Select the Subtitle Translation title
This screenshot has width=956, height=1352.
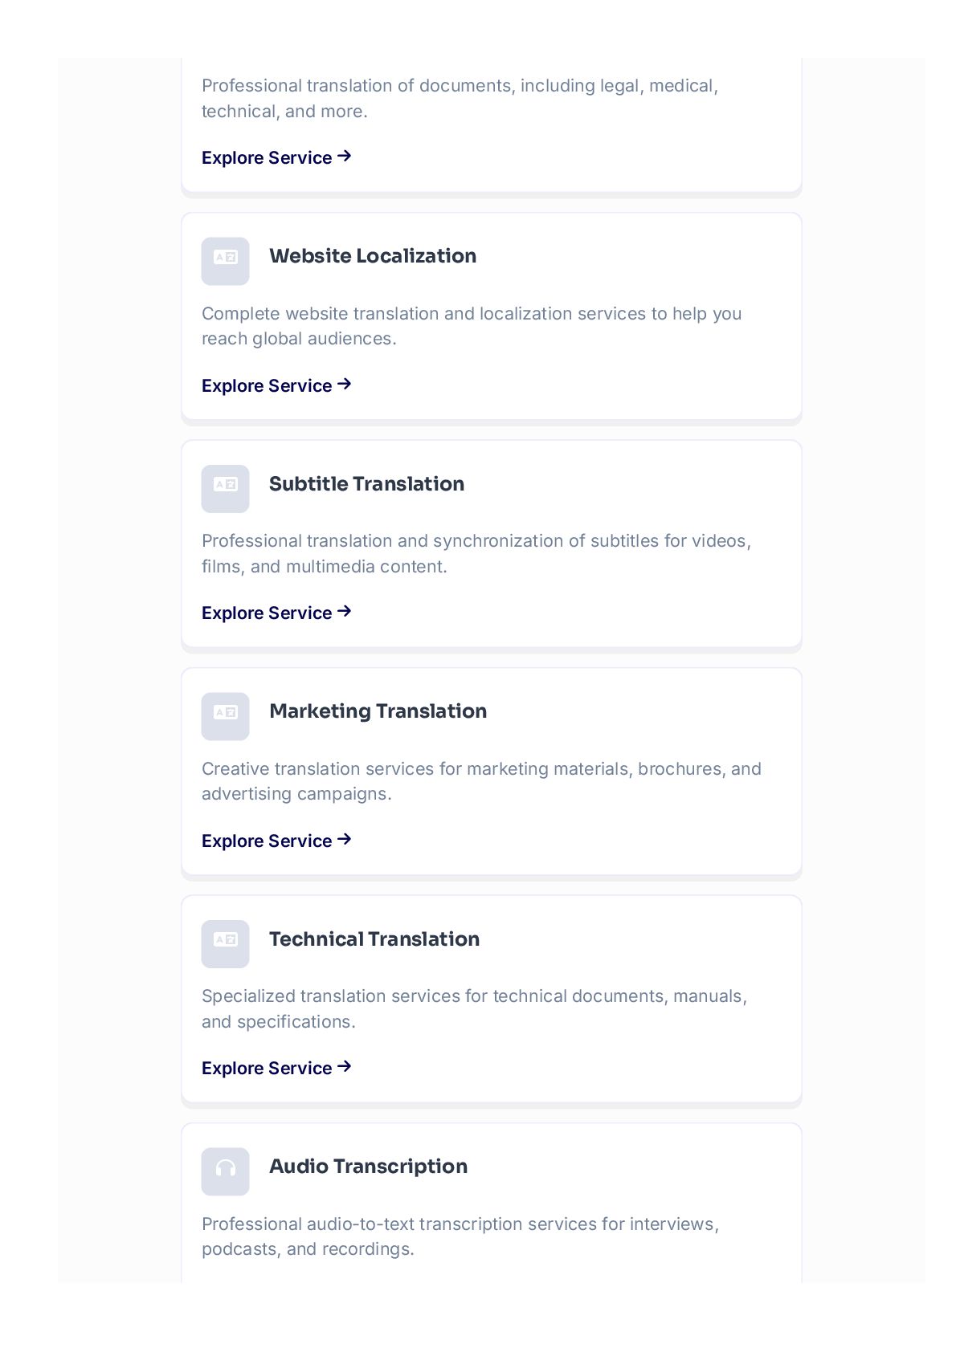click(x=366, y=484)
